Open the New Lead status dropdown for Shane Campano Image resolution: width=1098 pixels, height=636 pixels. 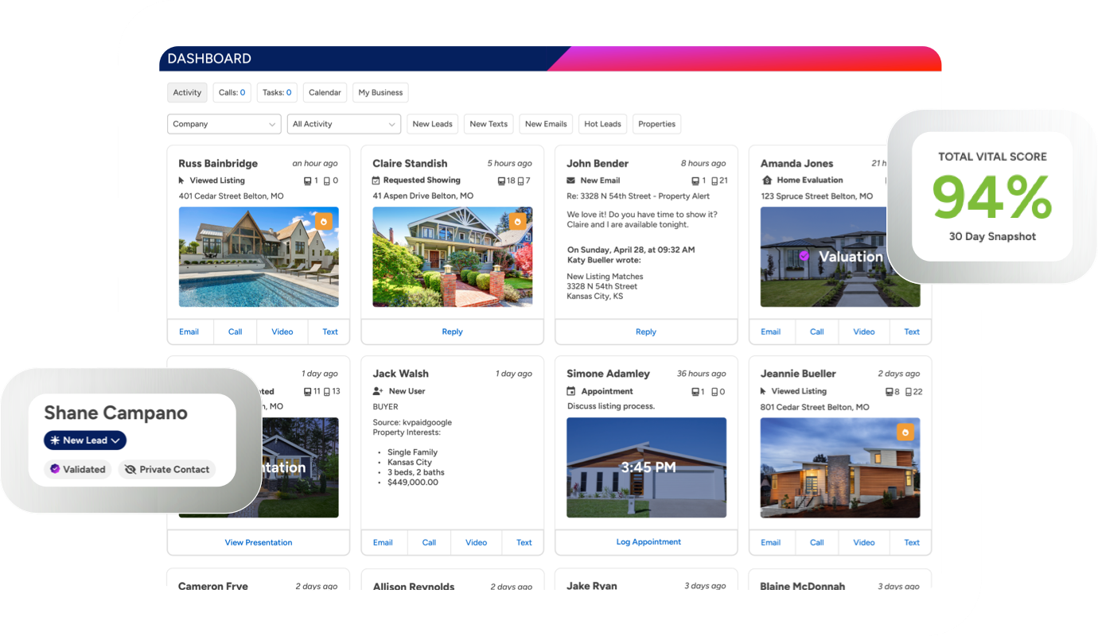click(x=84, y=440)
